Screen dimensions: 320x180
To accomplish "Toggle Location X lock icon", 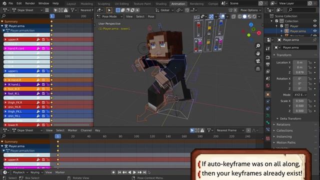I will coord(310,62).
